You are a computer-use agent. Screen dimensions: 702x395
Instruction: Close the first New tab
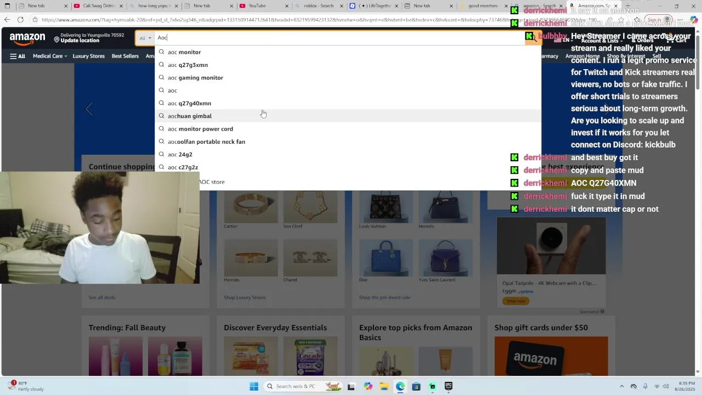pos(66,6)
